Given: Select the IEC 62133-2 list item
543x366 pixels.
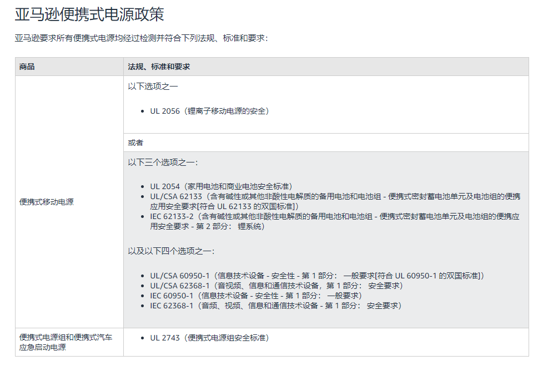Looking at the screenshot, I should (x=335, y=221).
